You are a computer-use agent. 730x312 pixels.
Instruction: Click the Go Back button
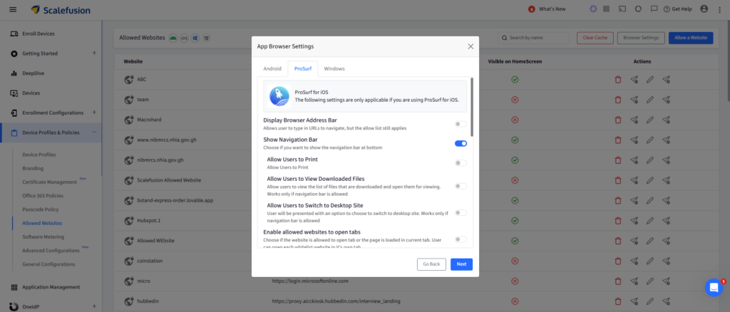point(431,264)
